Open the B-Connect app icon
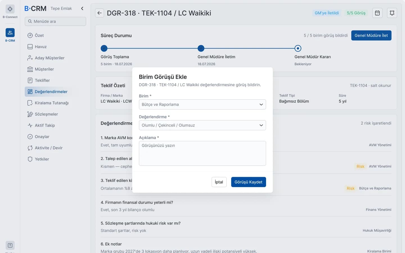405x253 pixels. pyautogui.click(x=10, y=9)
